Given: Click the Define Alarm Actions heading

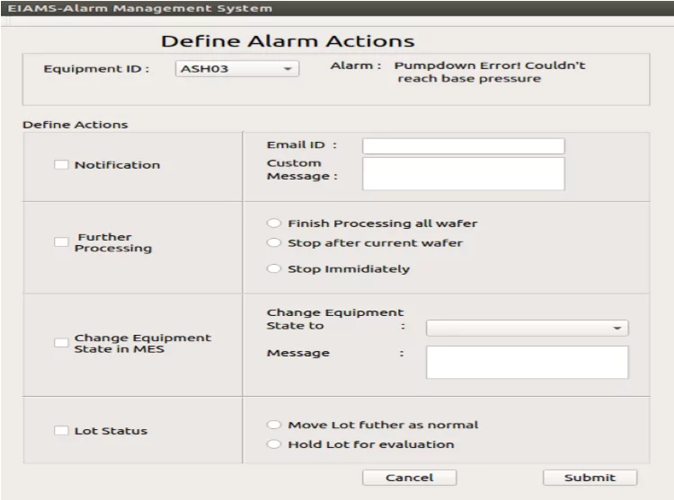Looking at the screenshot, I should pos(288,41).
